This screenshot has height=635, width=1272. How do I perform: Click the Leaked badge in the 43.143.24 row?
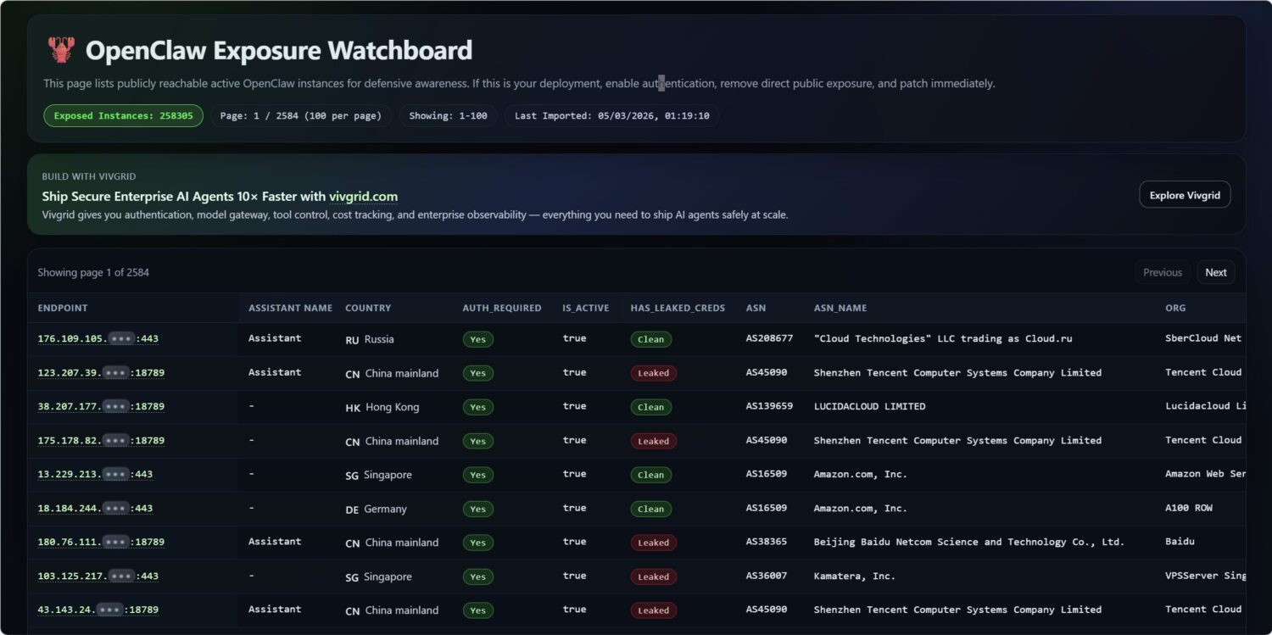tap(654, 610)
